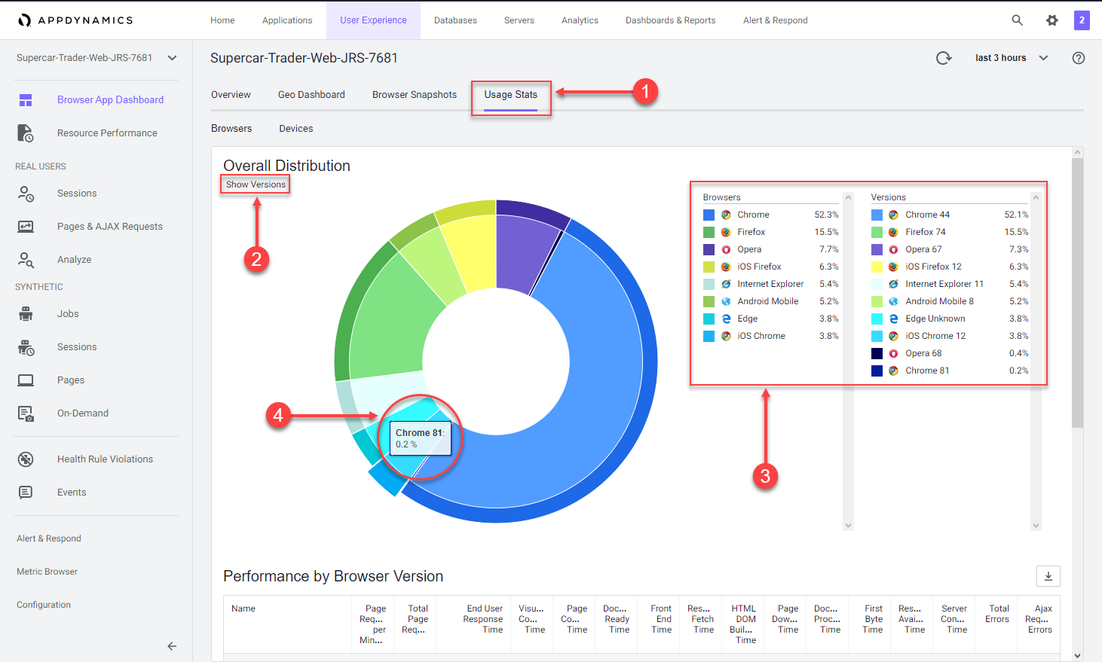
Task: Open the settings gear icon
Action: click(x=1052, y=20)
